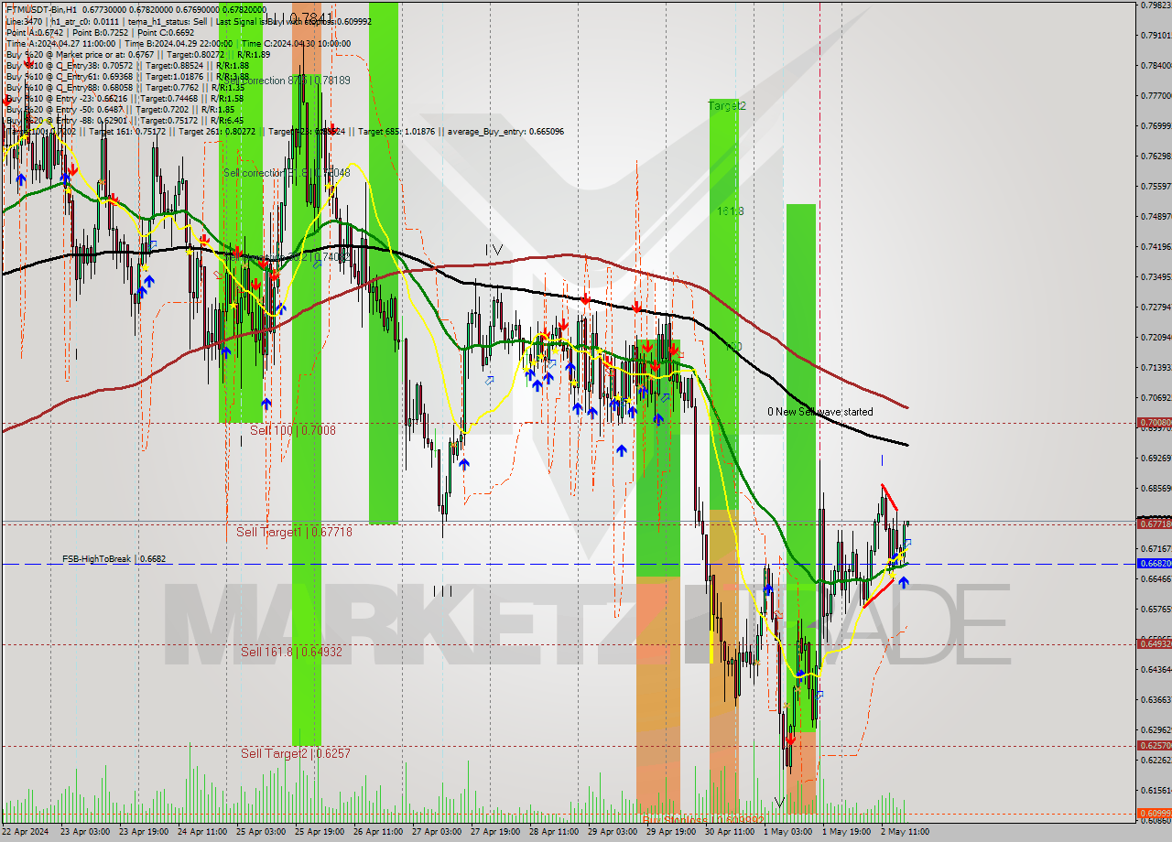1172x842 pixels.
Task: Click the '27 Apr 19:00' time axis label
Action: tap(495, 832)
